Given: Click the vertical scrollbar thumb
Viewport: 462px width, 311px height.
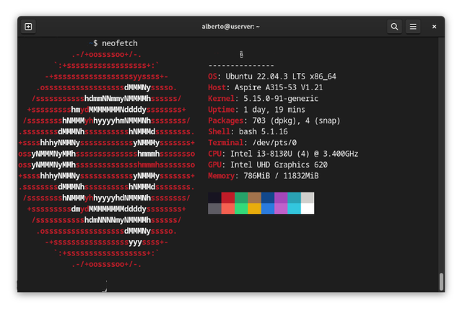Looking at the screenshot, I should [441, 281].
